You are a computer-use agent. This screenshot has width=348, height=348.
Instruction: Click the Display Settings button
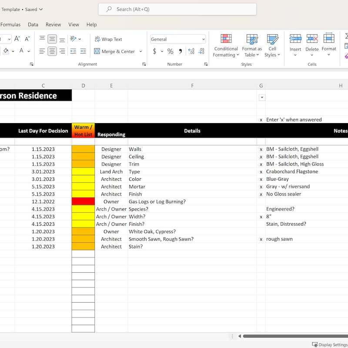(x=329, y=344)
